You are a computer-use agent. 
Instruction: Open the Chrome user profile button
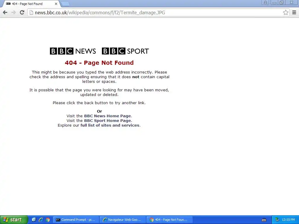(265, 2)
